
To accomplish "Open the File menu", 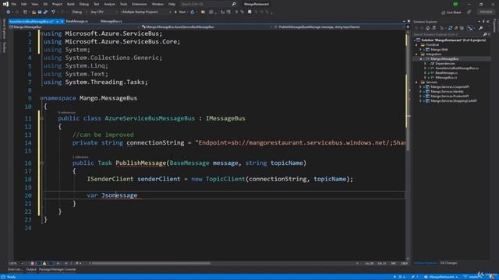I will (x=14, y=4).
